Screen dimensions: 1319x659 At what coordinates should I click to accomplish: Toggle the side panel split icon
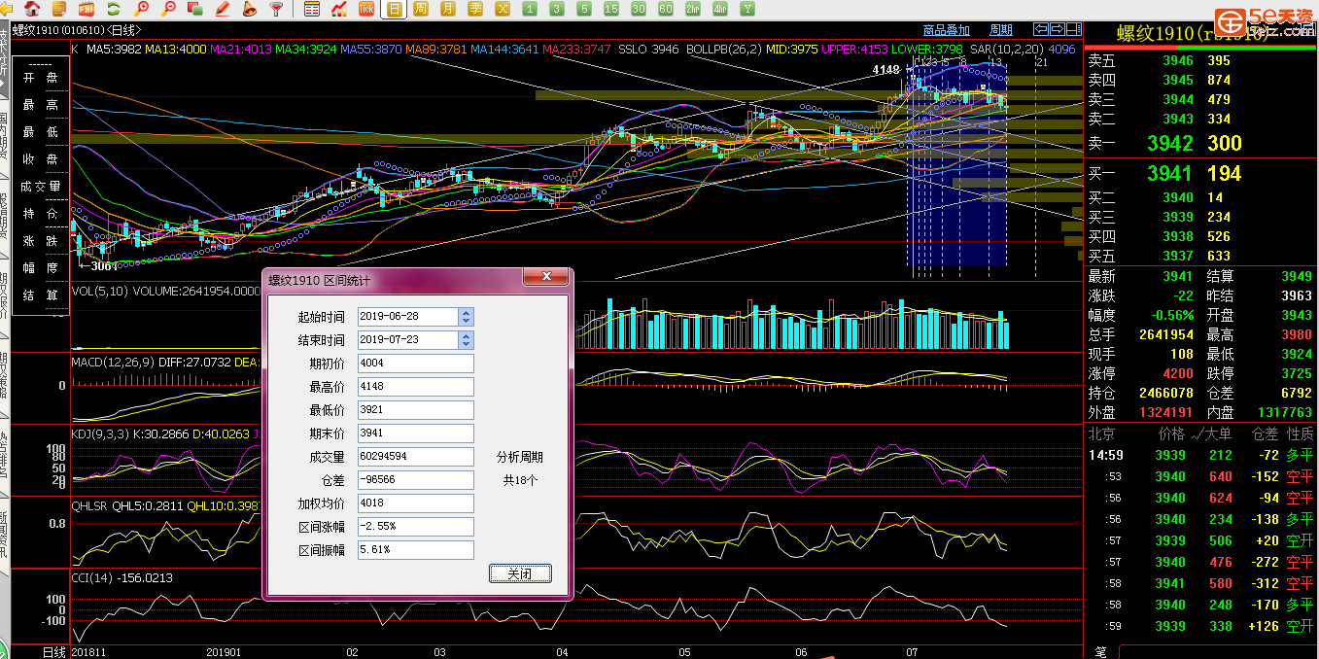click(x=1074, y=29)
